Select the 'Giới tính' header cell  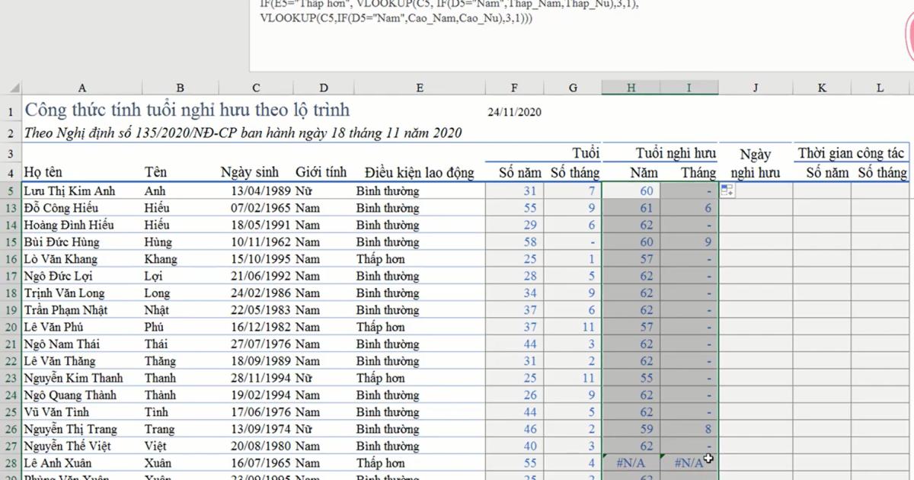click(321, 173)
